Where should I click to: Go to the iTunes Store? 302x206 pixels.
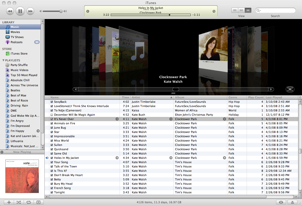point(20,54)
